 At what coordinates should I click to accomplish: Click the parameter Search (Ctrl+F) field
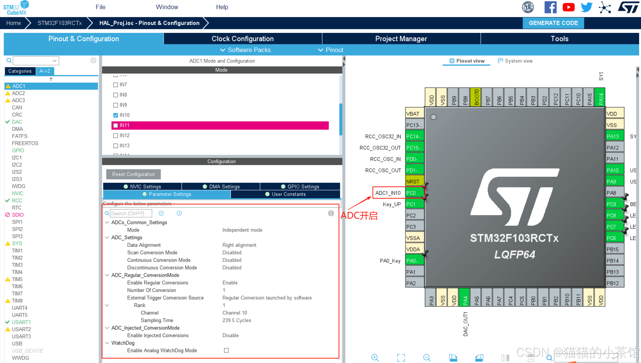[131, 213]
